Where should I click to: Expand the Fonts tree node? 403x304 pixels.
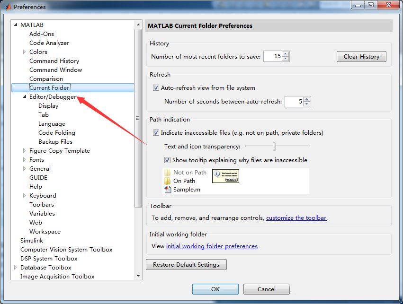pyautogui.click(x=25, y=160)
